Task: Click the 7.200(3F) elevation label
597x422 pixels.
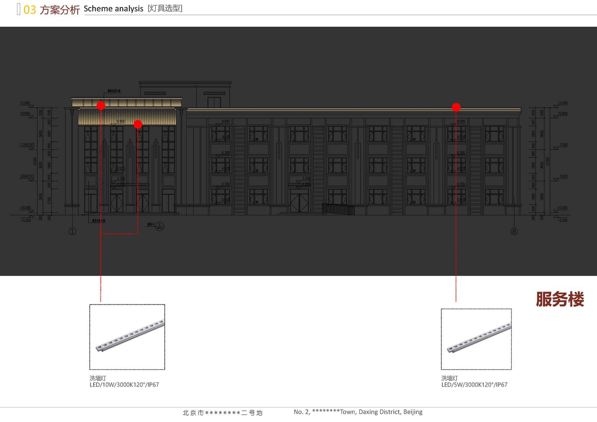Action: 27,145
